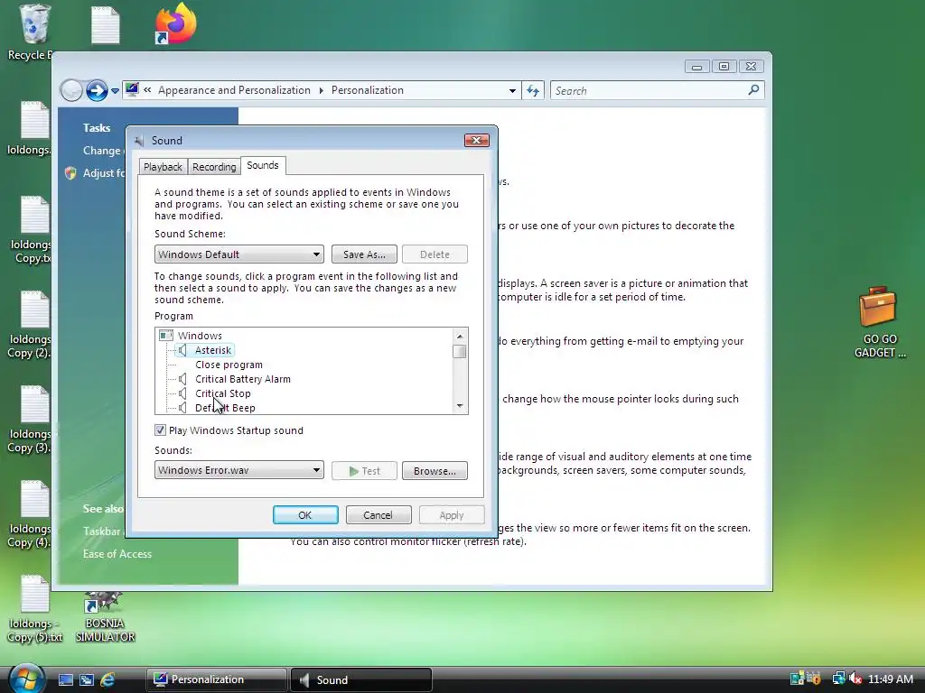Click the Program list scrollbar thumb
This screenshot has height=693, width=925.
[460, 352]
